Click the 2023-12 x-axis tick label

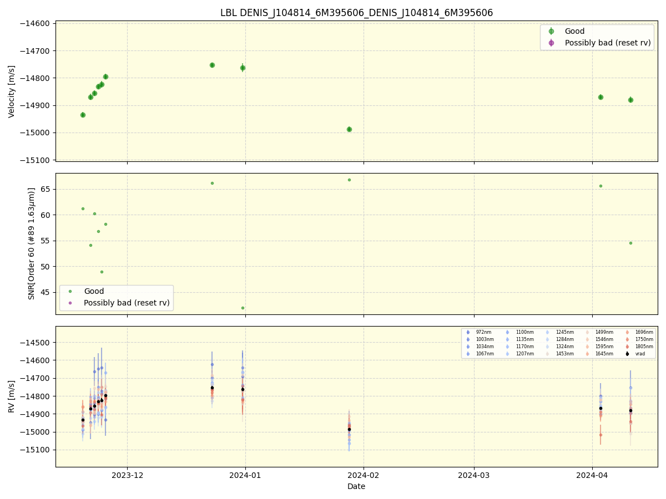point(127,475)
